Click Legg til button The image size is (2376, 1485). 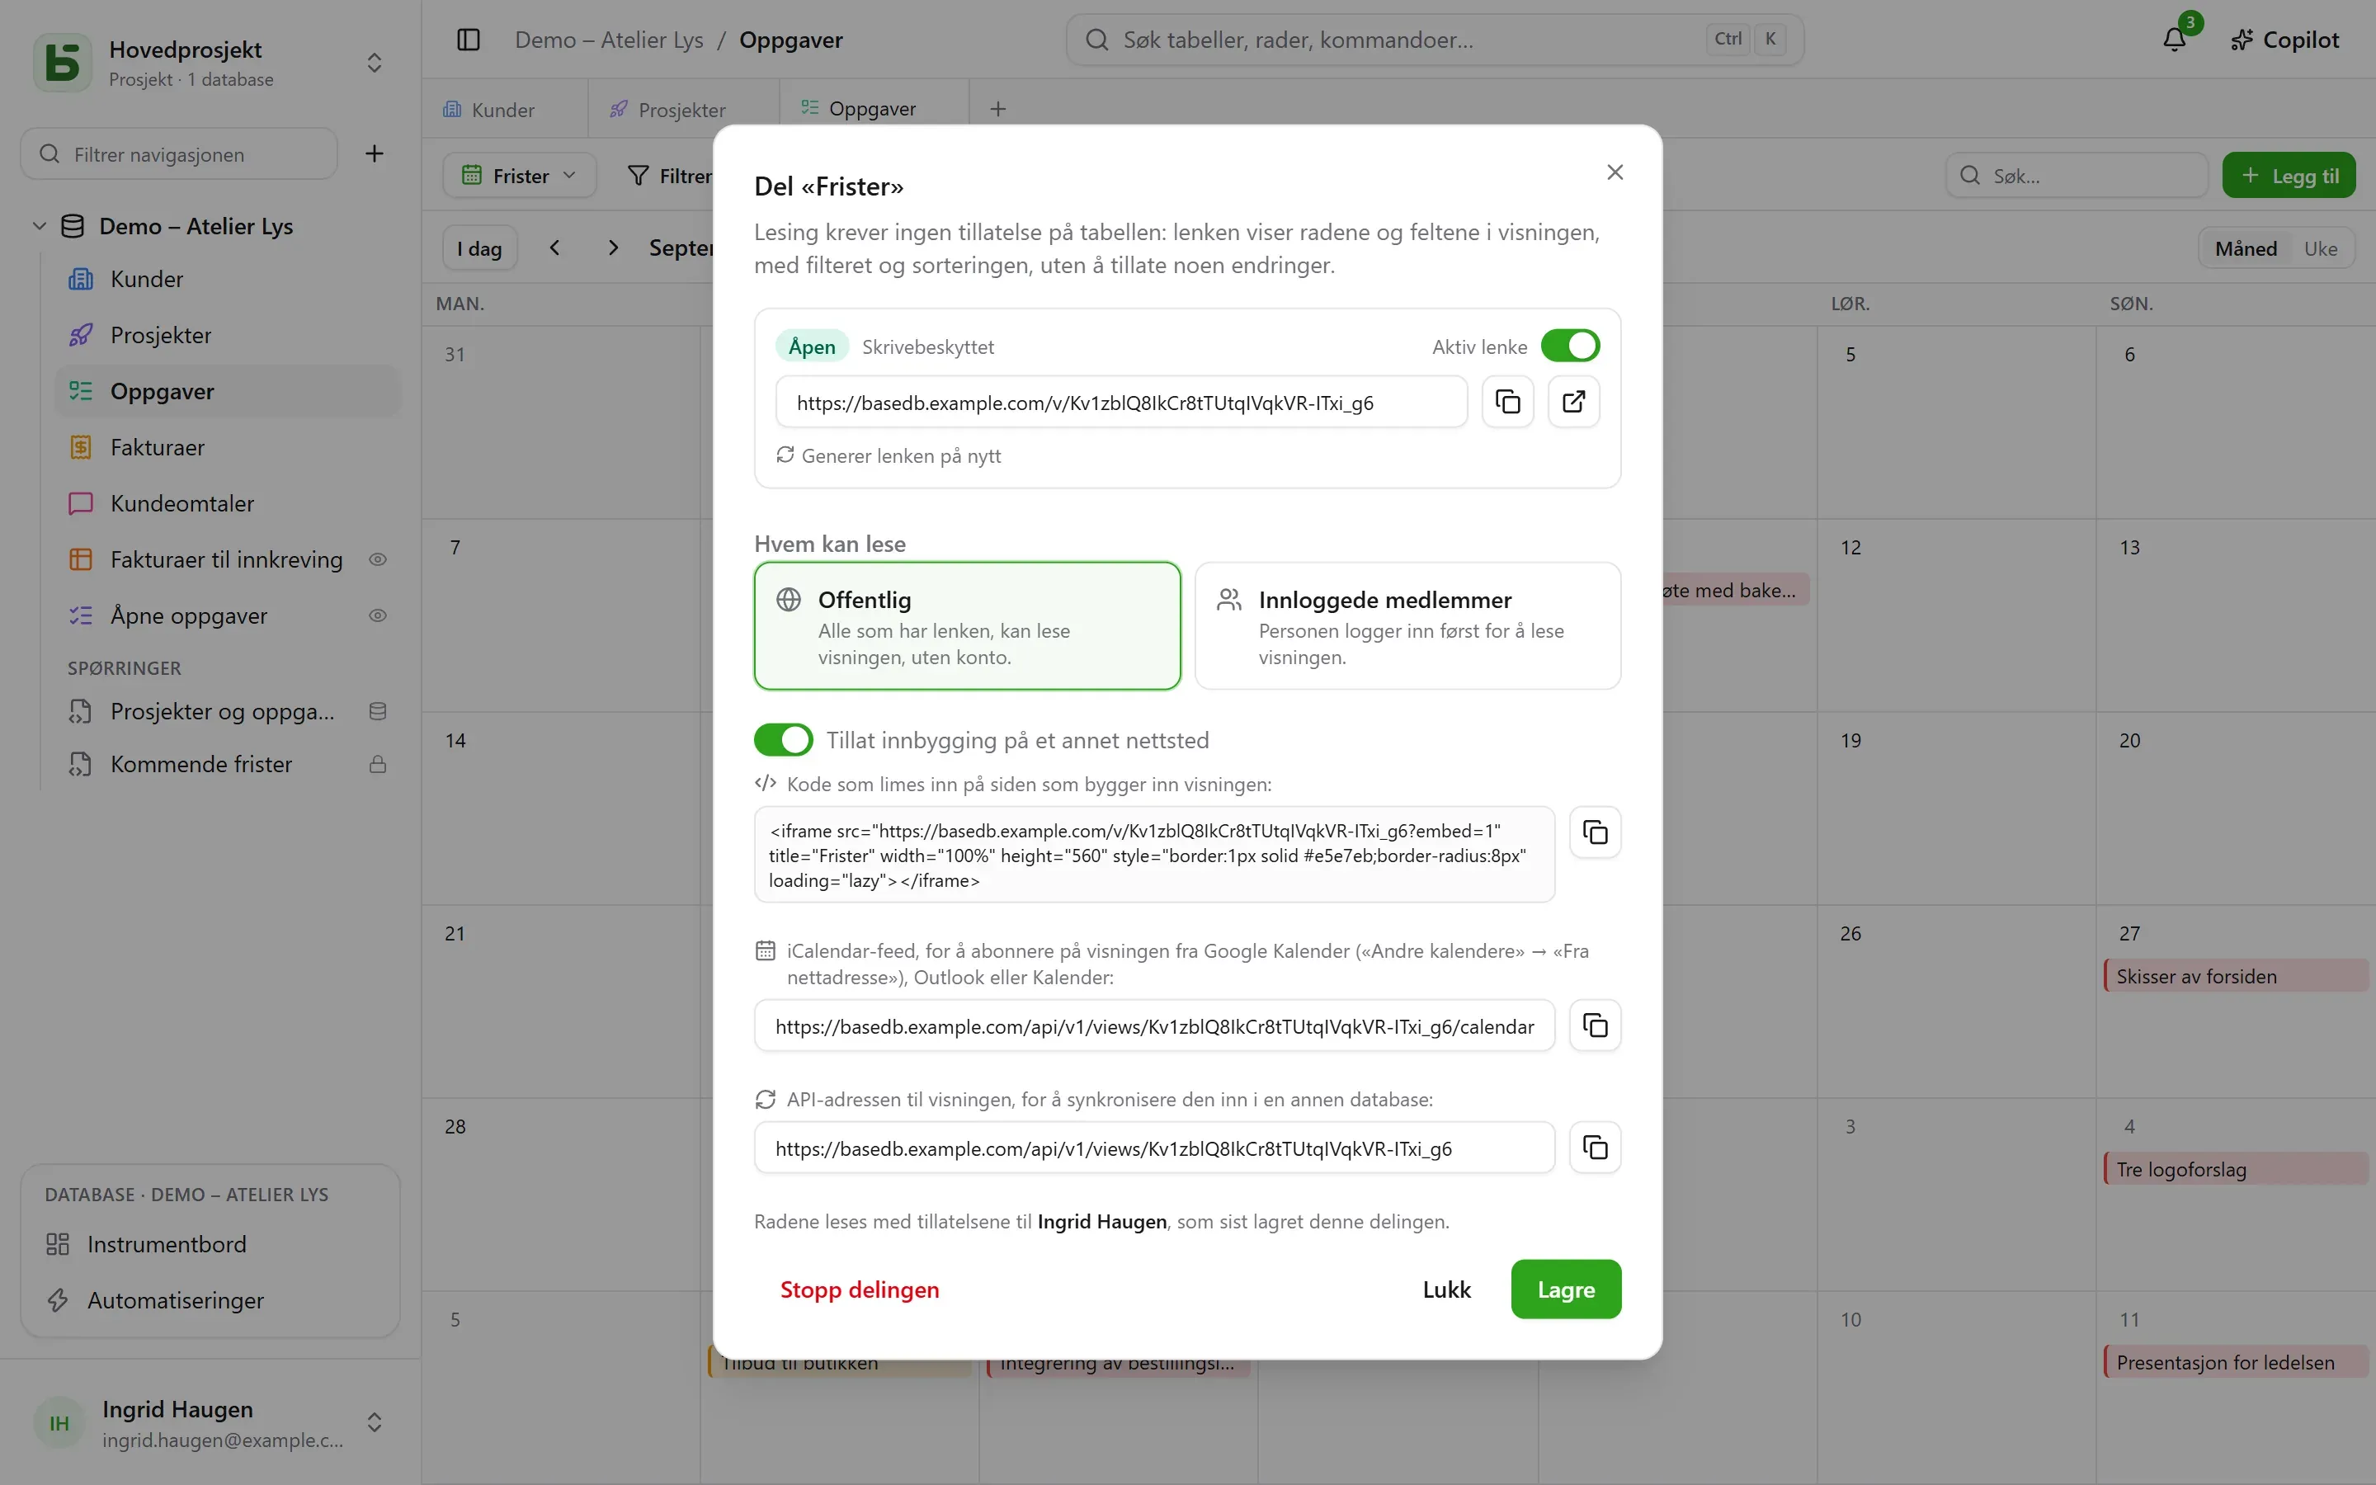2289,176
